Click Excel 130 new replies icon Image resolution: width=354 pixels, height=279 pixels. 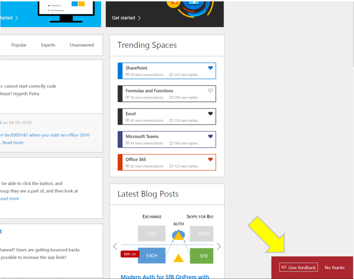(171, 120)
